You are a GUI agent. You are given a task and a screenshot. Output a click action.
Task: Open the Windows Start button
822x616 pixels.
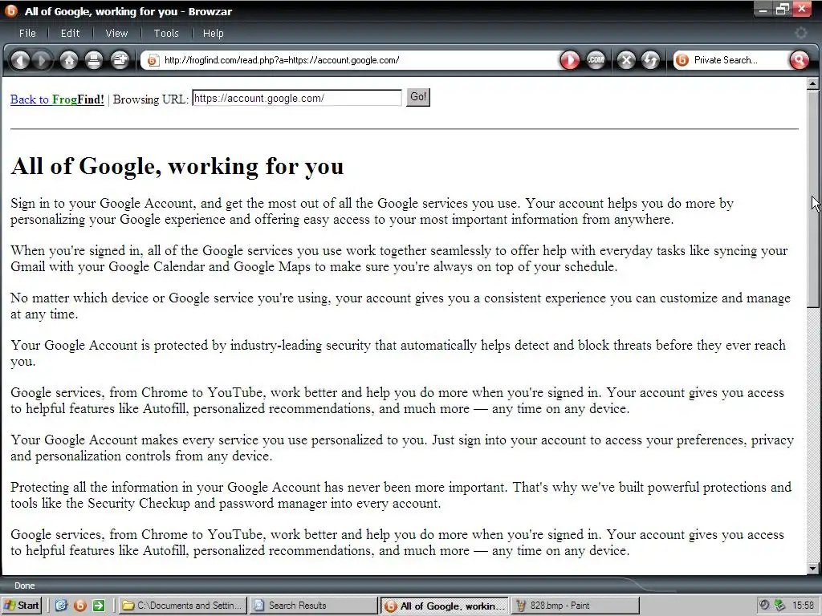pyautogui.click(x=22, y=606)
